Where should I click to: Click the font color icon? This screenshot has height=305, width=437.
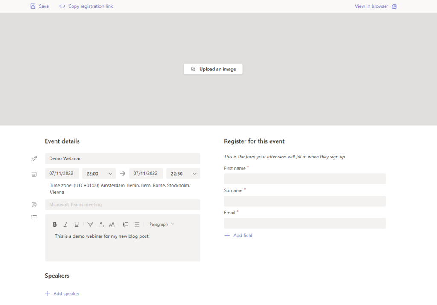[x=101, y=224]
